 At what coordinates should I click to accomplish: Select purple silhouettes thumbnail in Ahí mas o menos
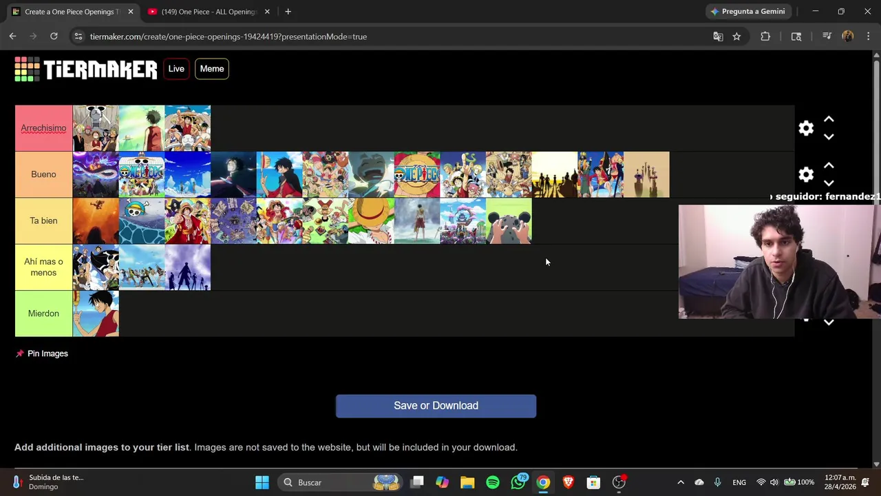click(187, 267)
